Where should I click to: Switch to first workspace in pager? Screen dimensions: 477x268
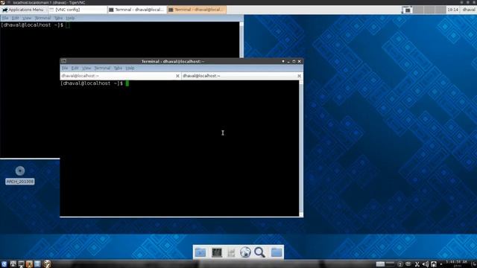407,10
